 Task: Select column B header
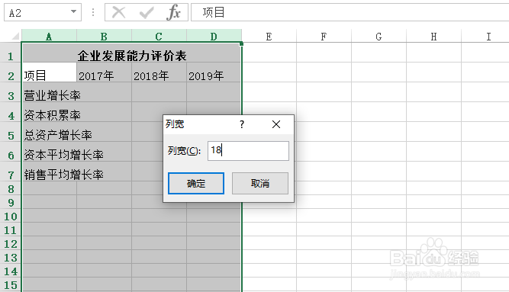[104, 36]
